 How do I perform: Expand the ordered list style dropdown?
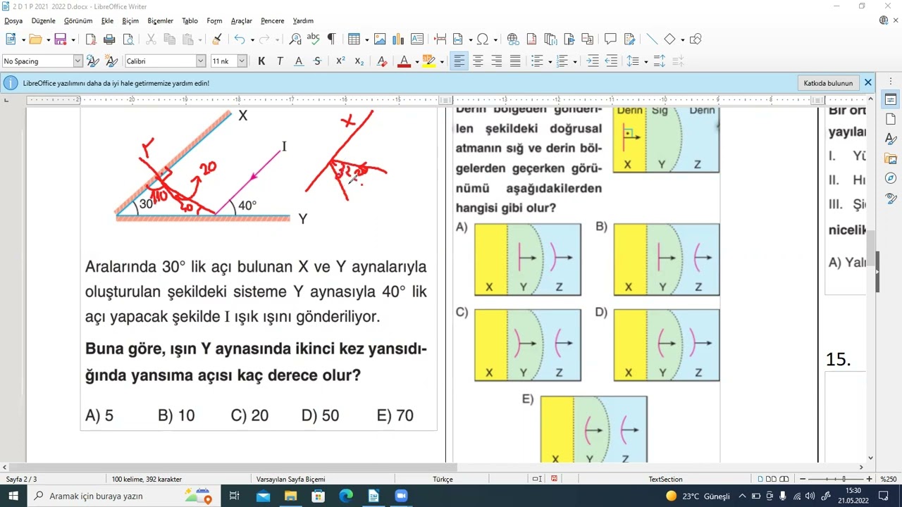[x=575, y=61]
